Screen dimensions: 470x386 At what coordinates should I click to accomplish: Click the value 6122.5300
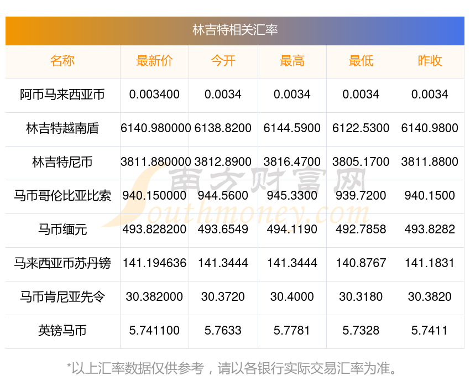coord(361,128)
